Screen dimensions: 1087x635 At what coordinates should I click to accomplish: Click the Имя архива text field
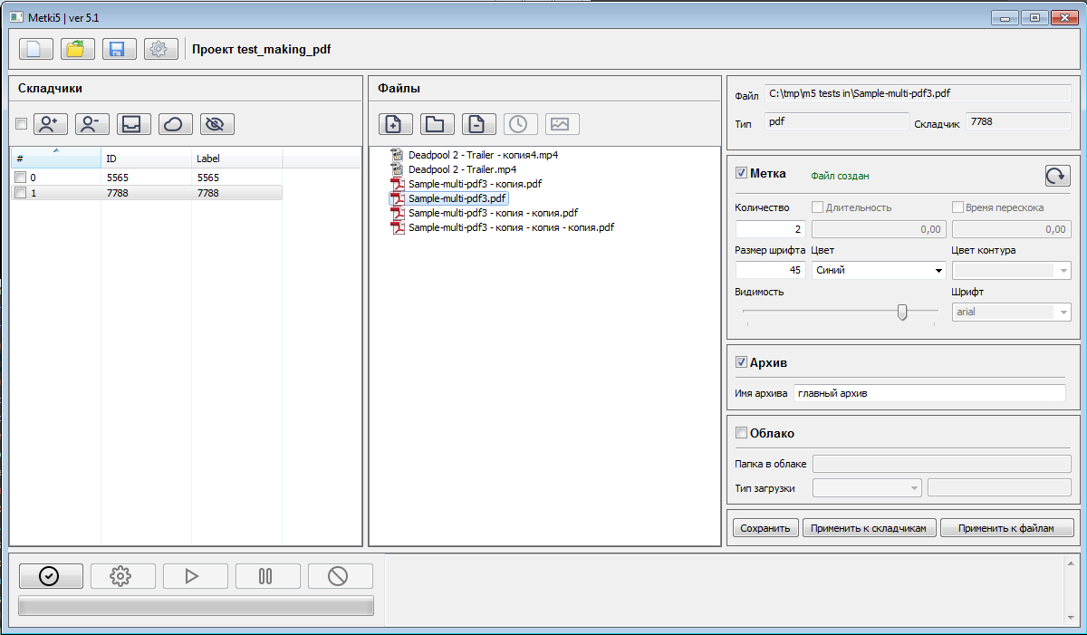[x=928, y=393]
